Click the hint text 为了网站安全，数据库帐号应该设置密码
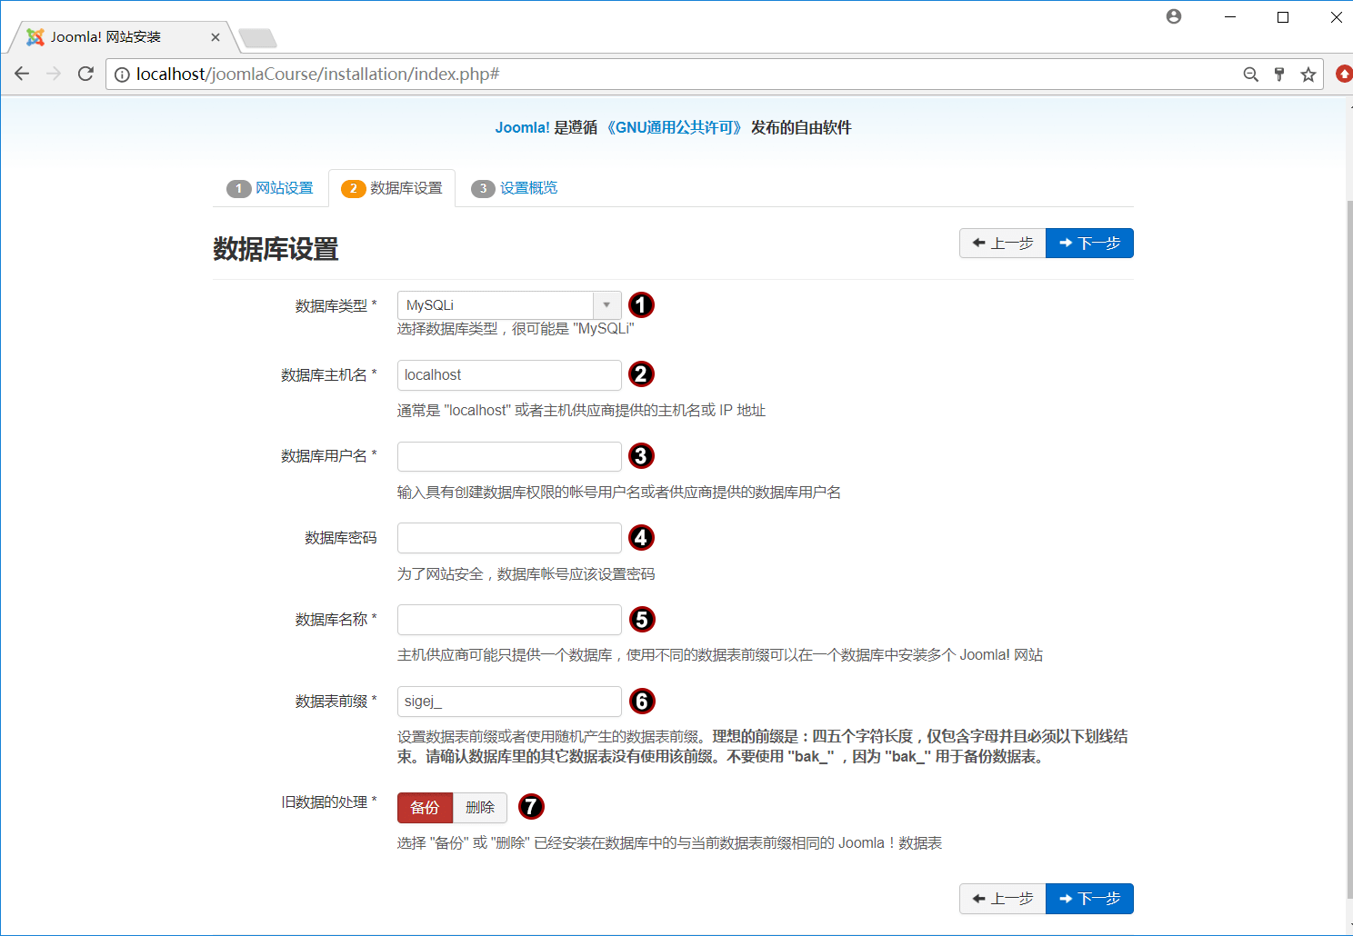Image resolution: width=1353 pixels, height=936 pixels. pos(526,574)
